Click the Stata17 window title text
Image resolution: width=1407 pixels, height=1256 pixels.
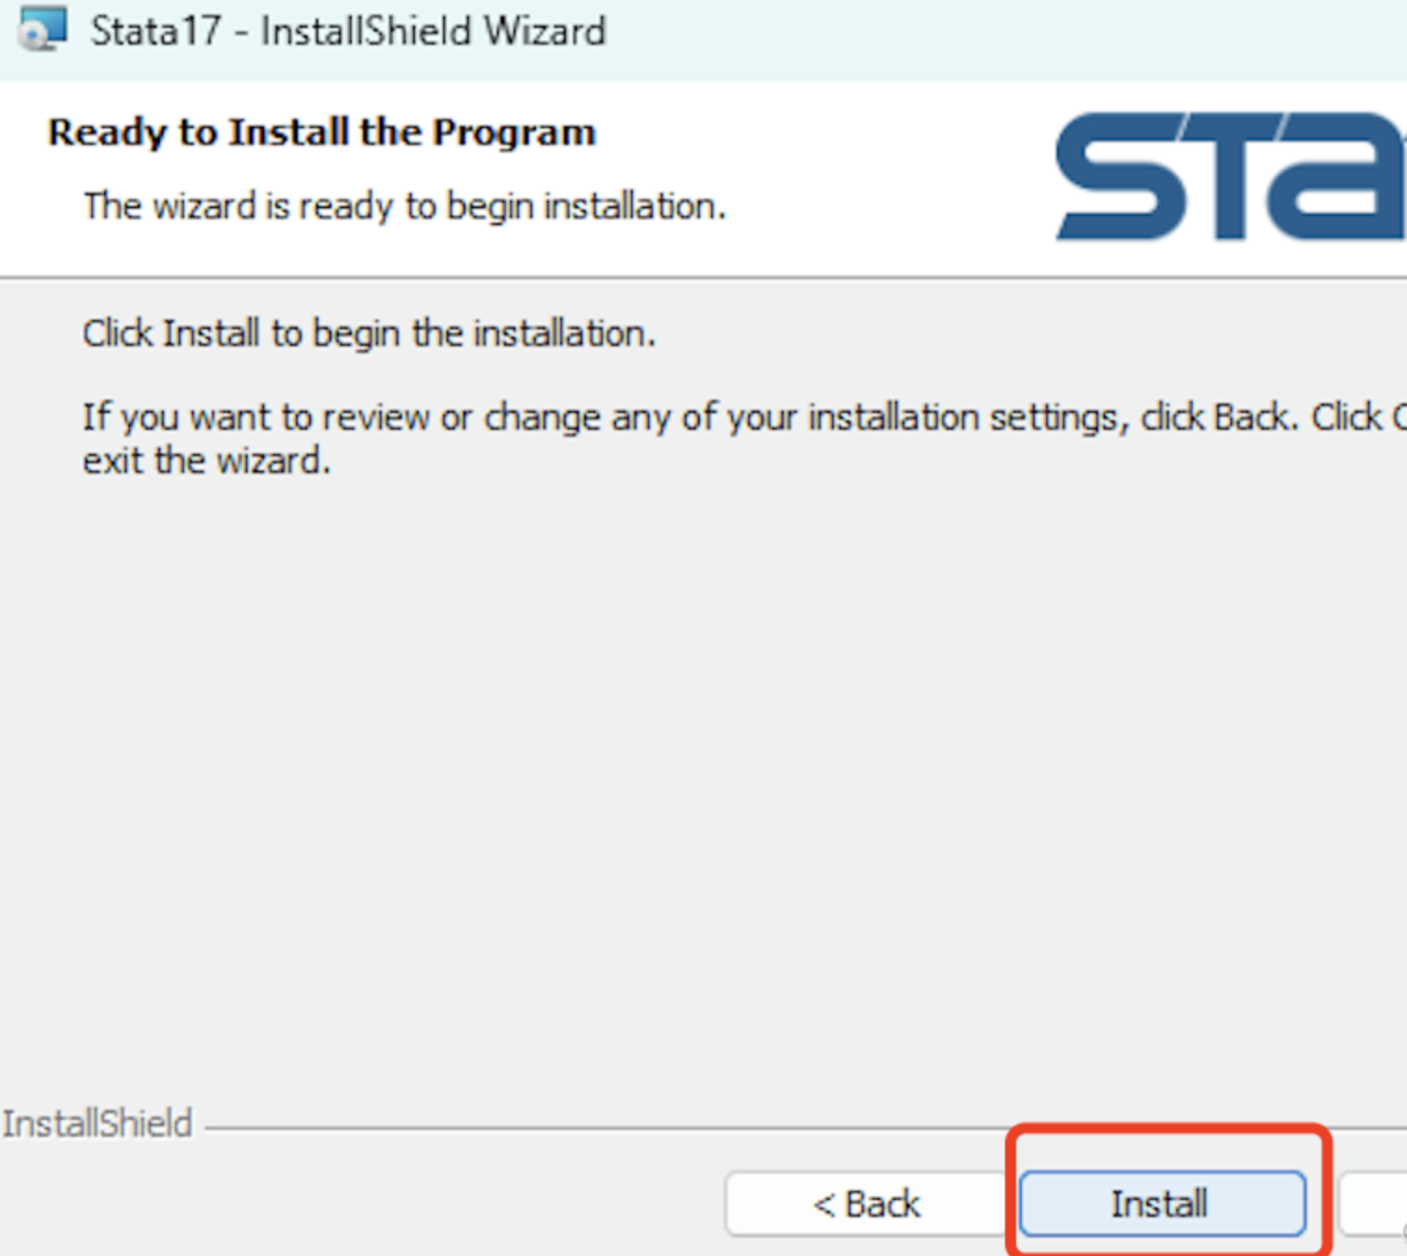[x=347, y=30]
